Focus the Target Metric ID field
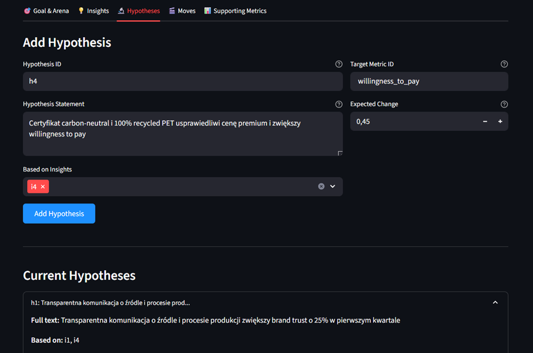The height and width of the screenshot is (353, 533). pos(429,81)
